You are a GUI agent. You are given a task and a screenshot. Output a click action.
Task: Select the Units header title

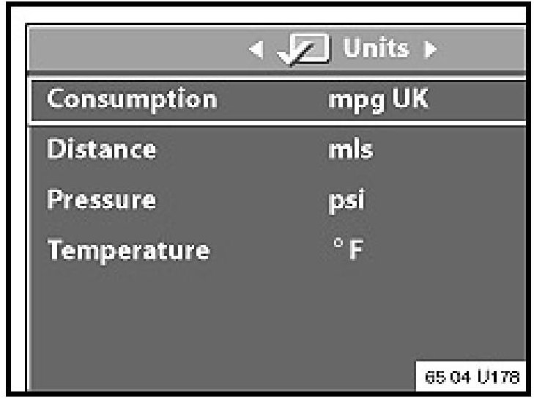(x=376, y=48)
